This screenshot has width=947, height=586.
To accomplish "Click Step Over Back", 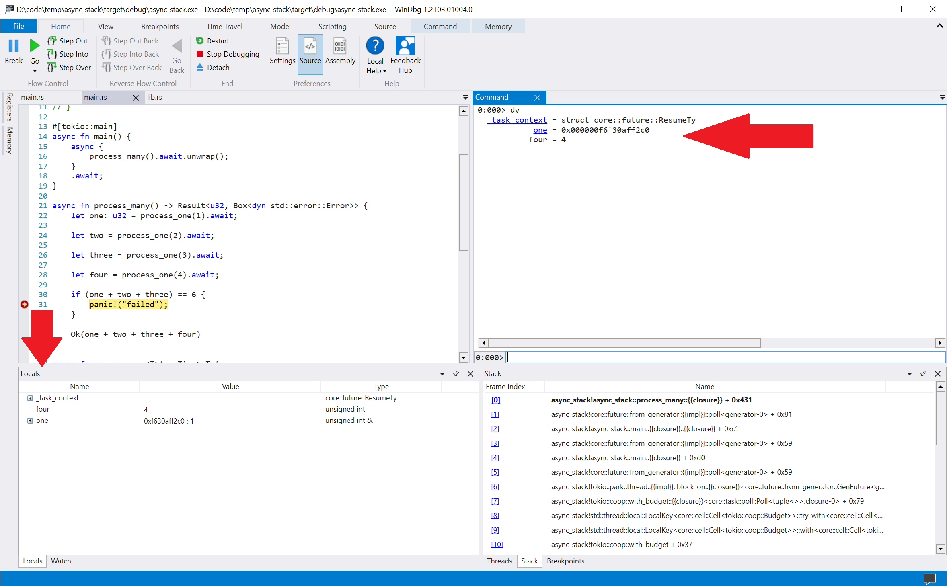I will (132, 68).
